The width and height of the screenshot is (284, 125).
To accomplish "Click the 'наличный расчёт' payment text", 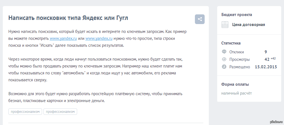I will [x=237, y=93].
